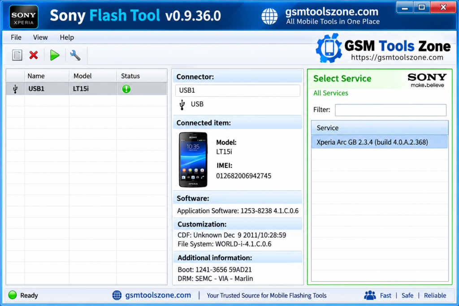
Task: Click the Reliable label in status bar
Action: (x=435, y=295)
